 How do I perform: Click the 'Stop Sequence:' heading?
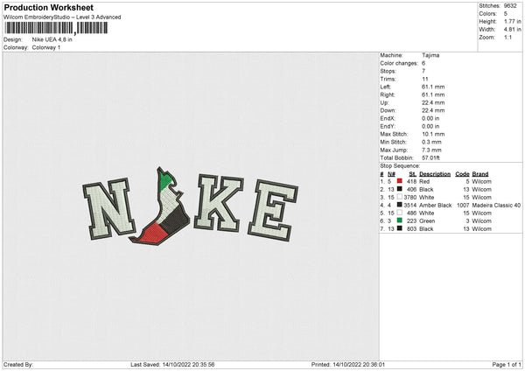400,165
